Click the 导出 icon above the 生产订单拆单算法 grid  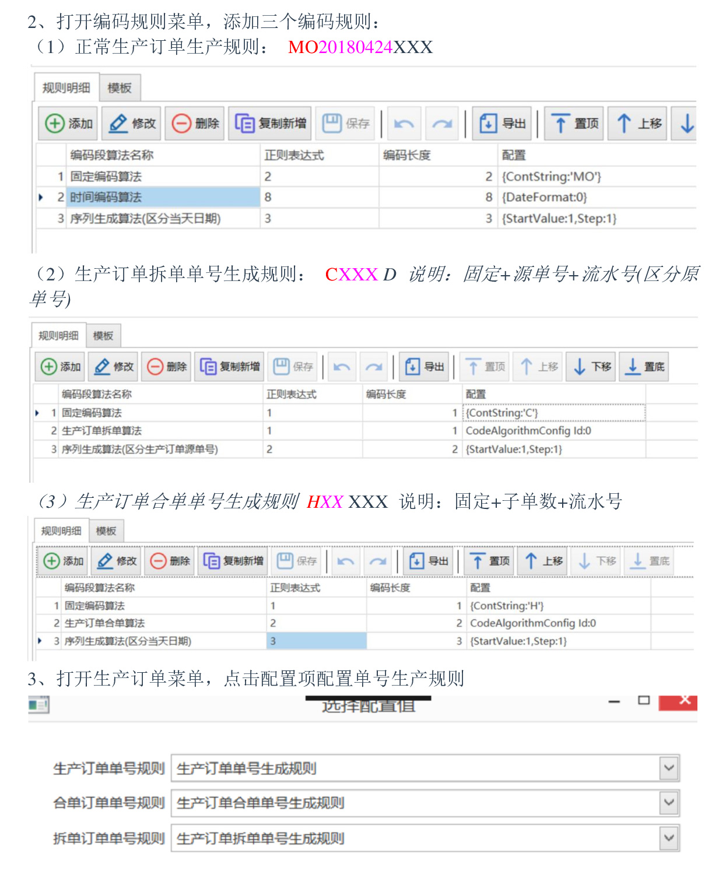[412, 367]
